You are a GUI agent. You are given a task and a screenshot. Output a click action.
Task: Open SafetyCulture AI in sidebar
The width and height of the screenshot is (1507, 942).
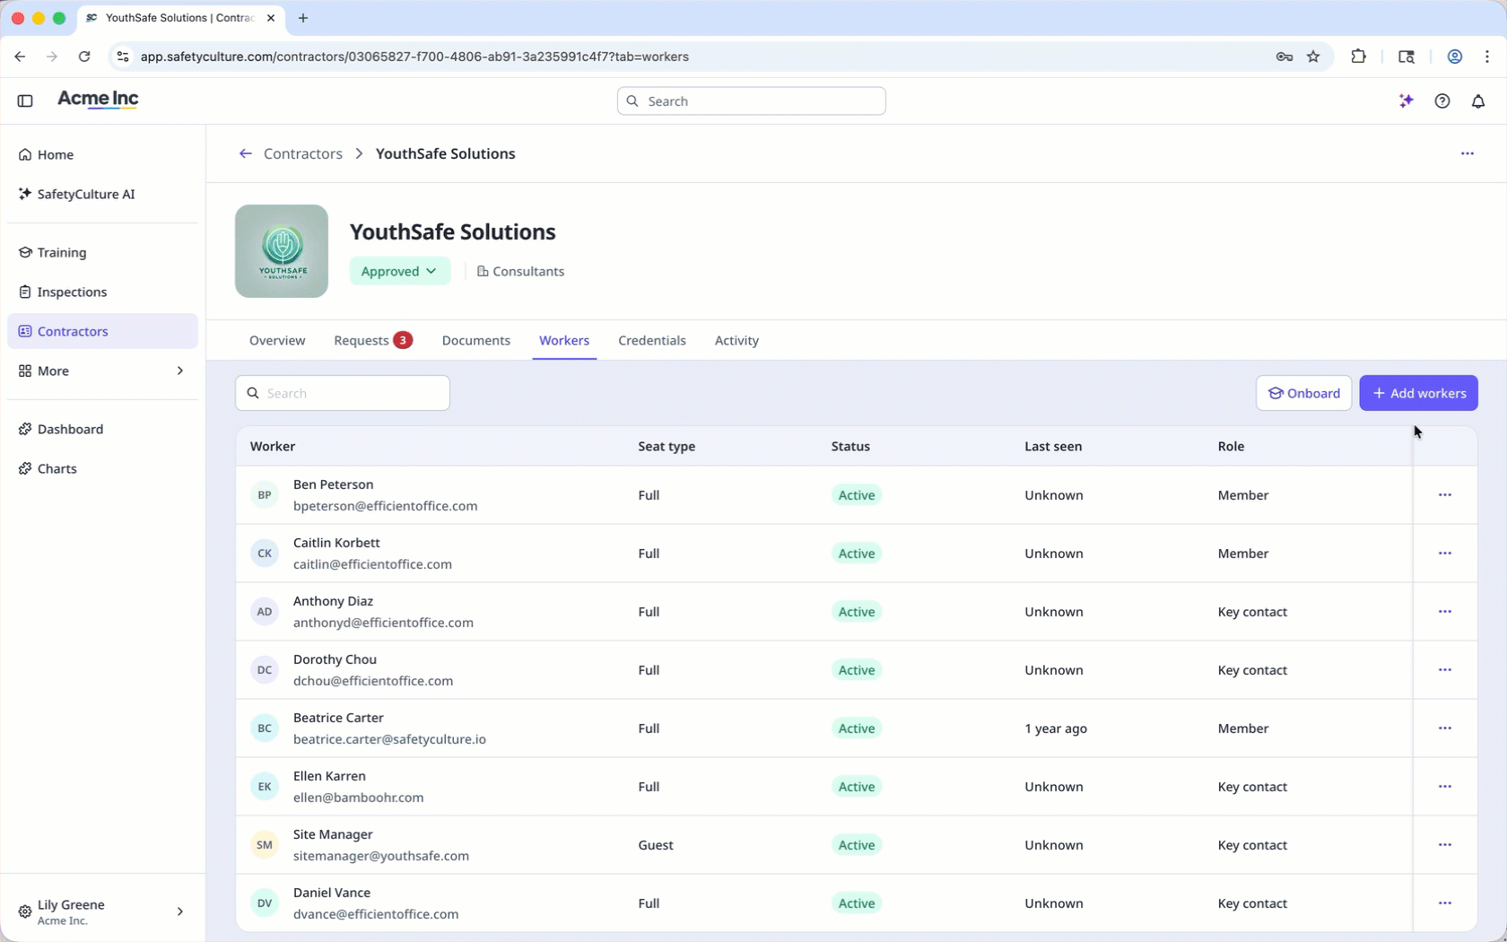(x=102, y=194)
